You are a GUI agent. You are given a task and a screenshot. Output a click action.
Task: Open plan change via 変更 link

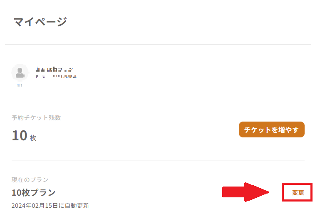(x=298, y=193)
